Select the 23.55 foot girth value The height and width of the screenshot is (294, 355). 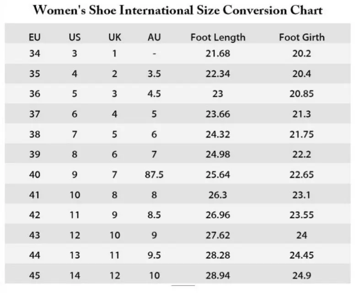click(x=301, y=215)
